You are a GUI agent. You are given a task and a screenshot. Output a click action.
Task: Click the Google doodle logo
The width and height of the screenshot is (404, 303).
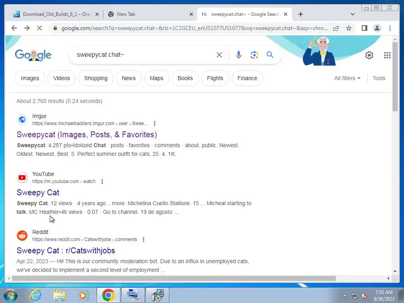pos(33,55)
